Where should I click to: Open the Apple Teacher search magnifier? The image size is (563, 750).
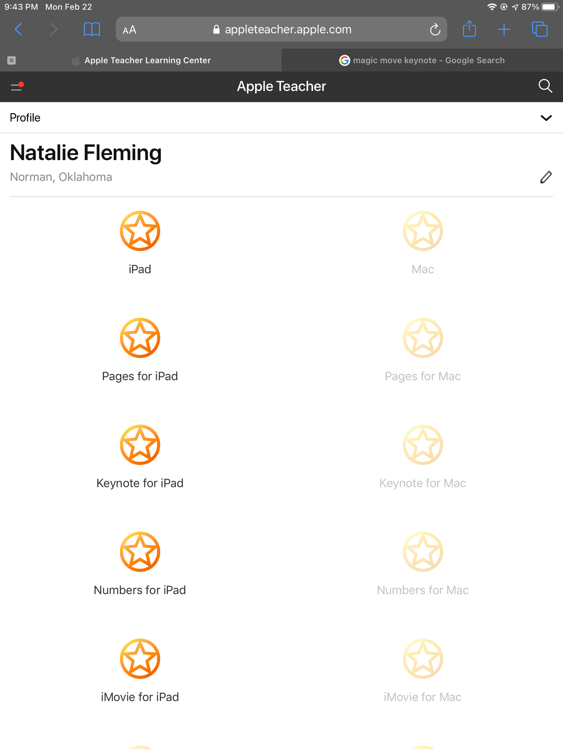[x=545, y=86]
